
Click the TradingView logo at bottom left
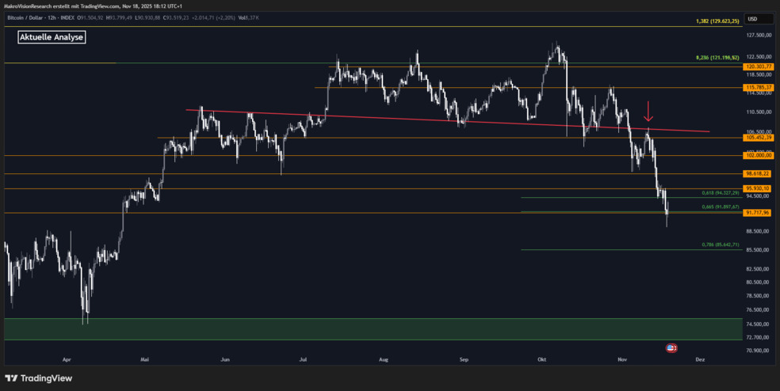[x=39, y=378]
